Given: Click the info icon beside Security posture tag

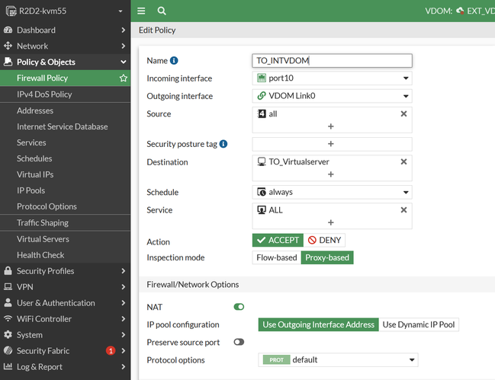Looking at the screenshot, I should pos(223,143).
